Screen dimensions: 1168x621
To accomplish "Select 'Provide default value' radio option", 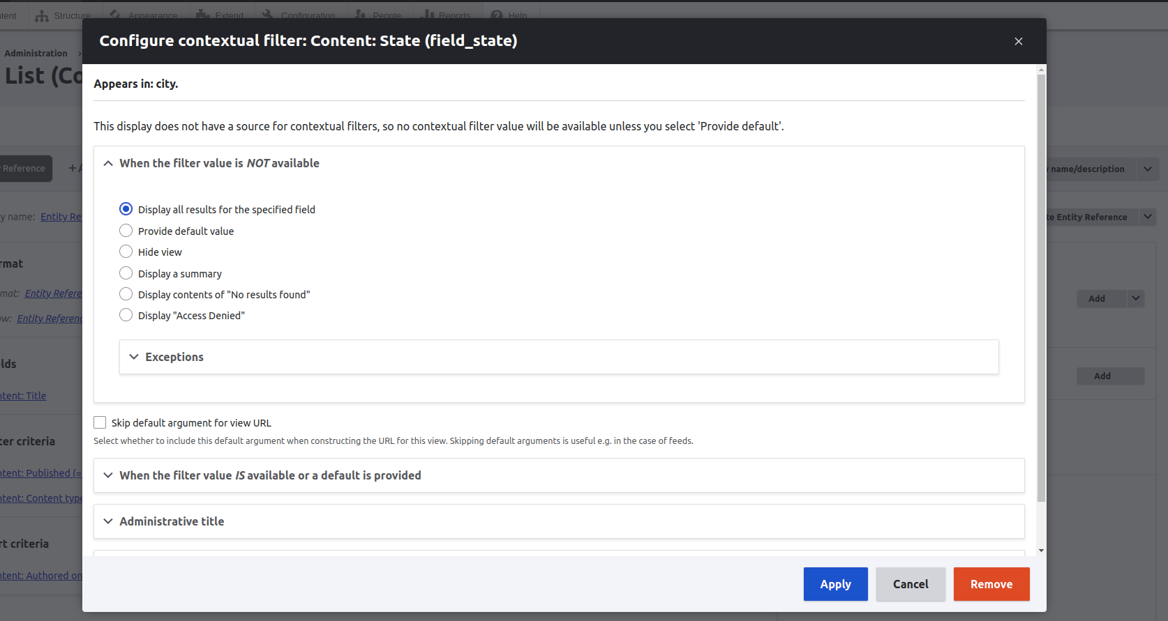I will pos(126,231).
